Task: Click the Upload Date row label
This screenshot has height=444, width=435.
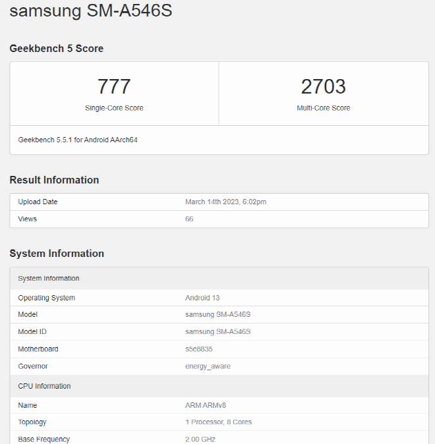Action: [x=38, y=202]
